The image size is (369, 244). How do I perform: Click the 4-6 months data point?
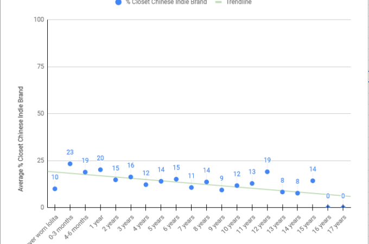click(x=85, y=172)
